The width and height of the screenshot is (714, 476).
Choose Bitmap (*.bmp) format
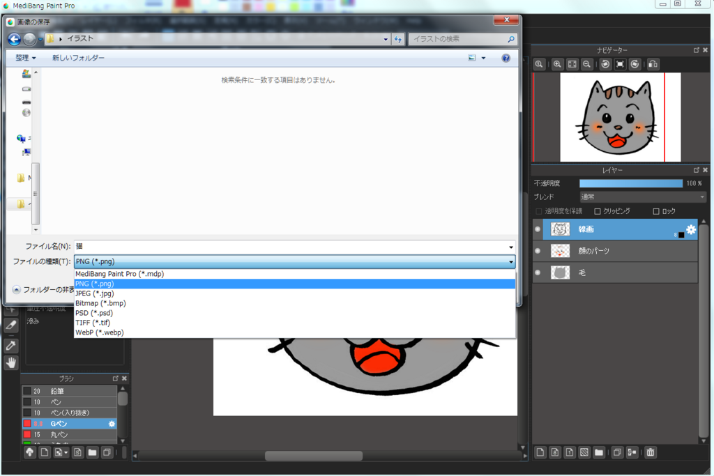click(x=295, y=303)
